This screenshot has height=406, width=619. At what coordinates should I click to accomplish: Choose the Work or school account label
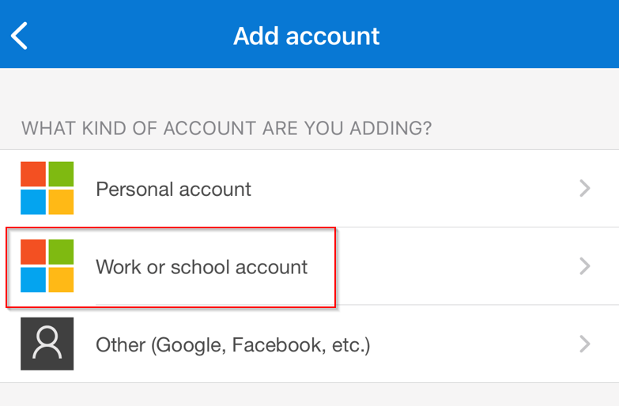pos(202,267)
